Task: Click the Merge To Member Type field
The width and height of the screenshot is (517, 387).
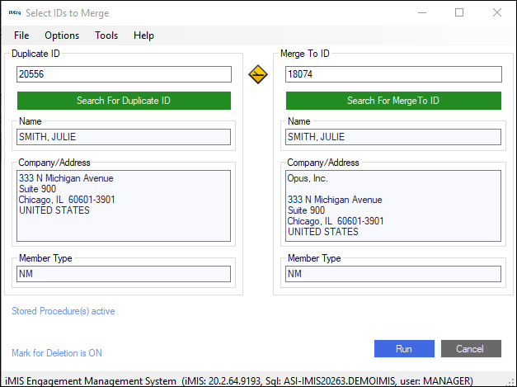Action: point(393,274)
